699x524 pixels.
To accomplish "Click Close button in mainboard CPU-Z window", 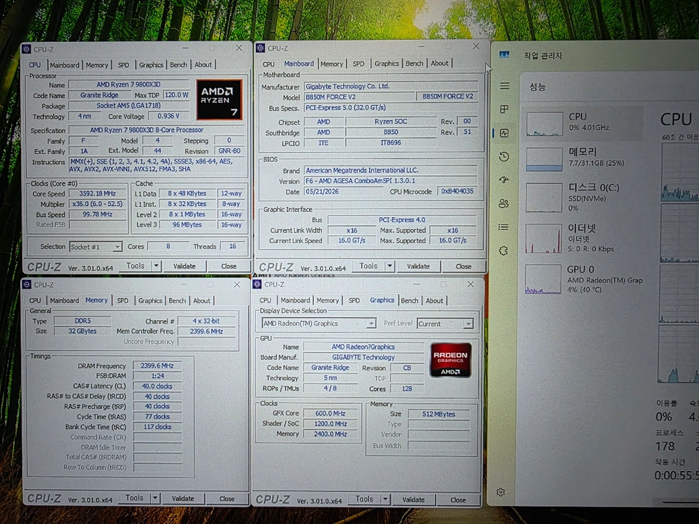I will tap(463, 266).
